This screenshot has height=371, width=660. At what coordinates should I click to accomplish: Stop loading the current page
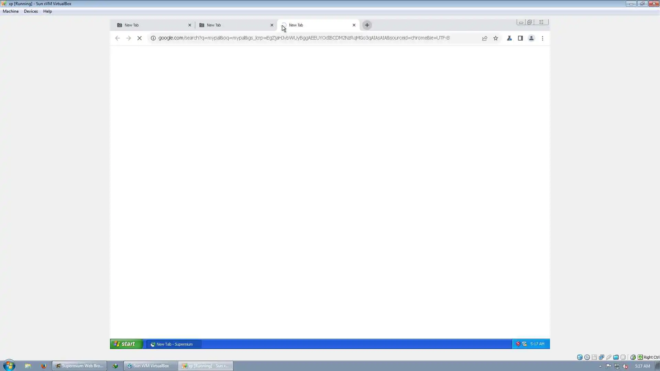pos(139,38)
